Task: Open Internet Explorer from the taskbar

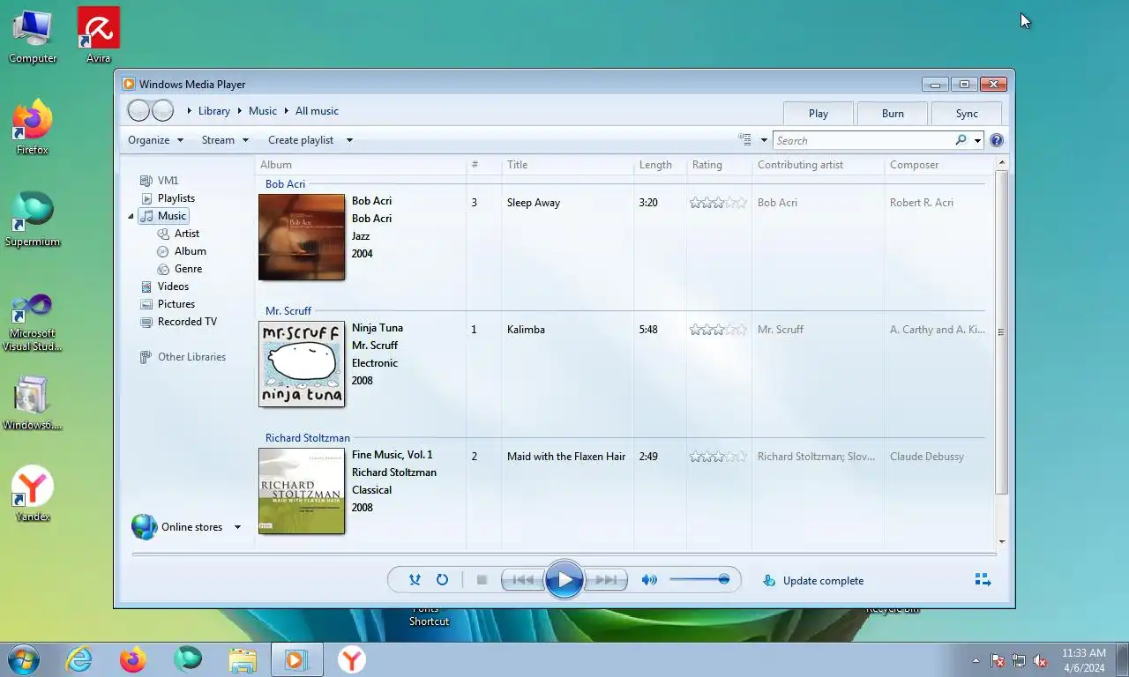Action: (79, 659)
